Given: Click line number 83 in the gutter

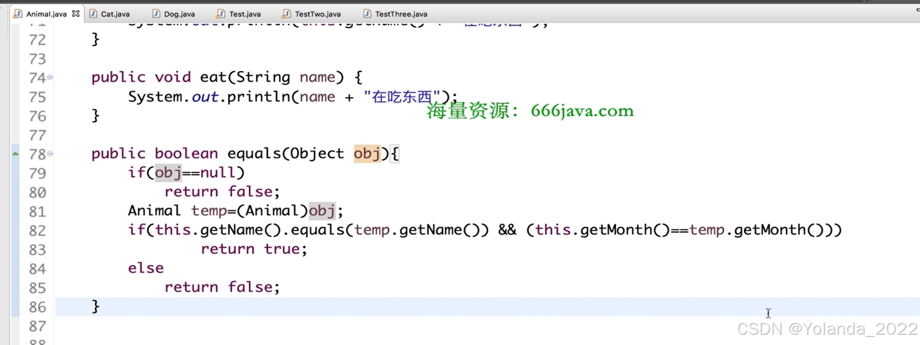Looking at the screenshot, I should point(37,250).
